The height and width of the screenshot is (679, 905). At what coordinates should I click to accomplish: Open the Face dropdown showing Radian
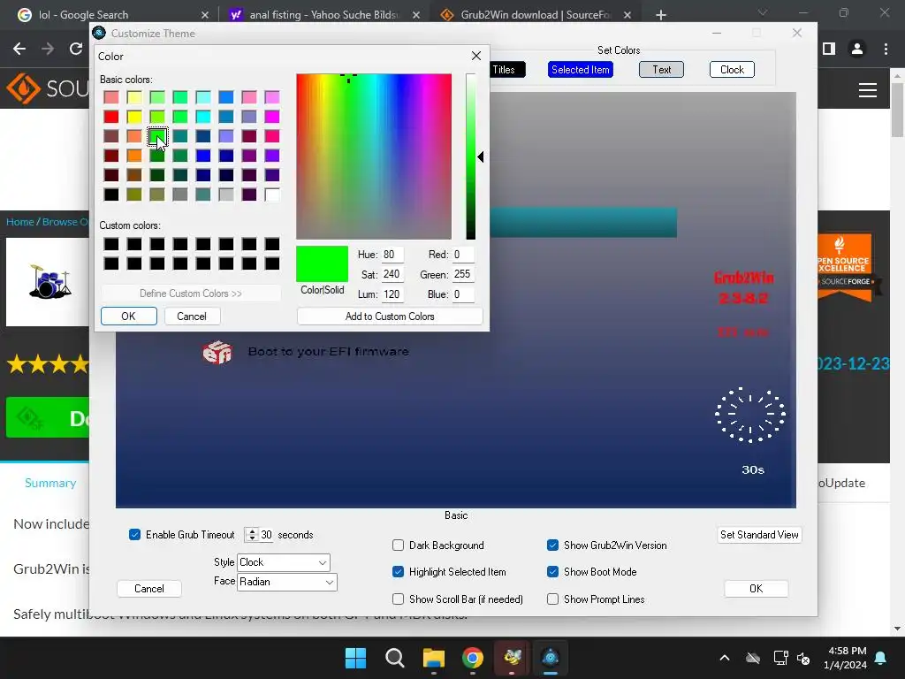click(287, 582)
